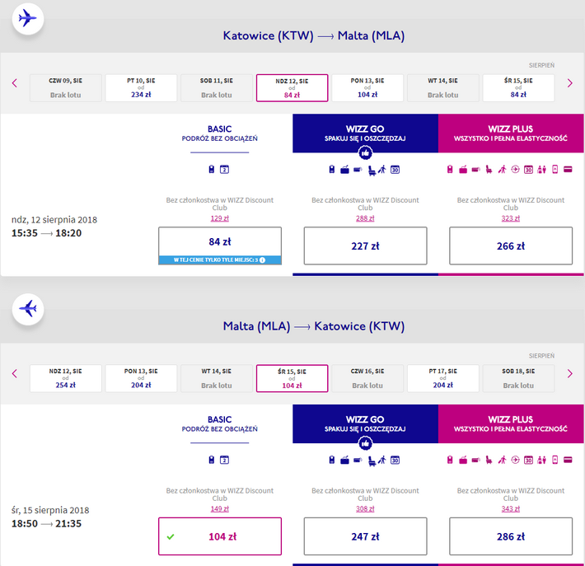Show later outbound dates with right arrow

coord(569,83)
